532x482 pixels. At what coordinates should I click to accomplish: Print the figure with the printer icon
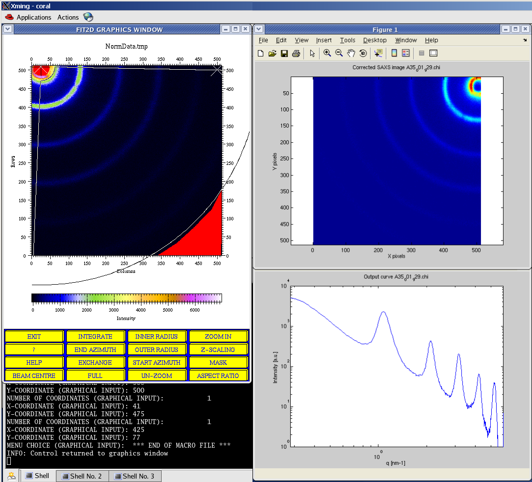296,54
